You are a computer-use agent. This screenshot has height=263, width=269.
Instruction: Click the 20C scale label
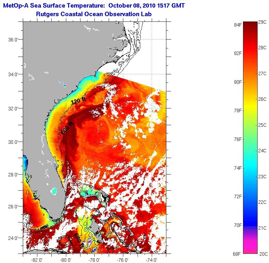(x=263, y=254)
